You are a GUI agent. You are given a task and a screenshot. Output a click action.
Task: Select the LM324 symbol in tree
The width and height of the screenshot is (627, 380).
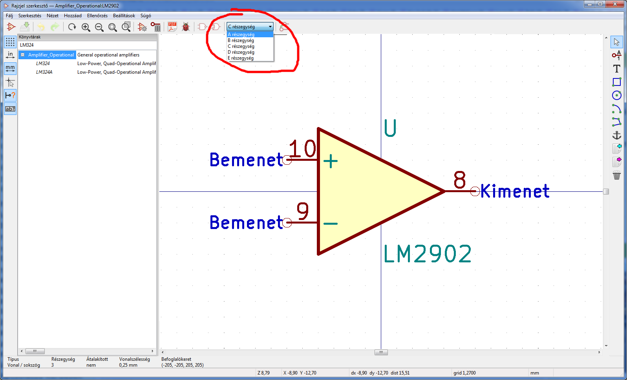point(43,64)
